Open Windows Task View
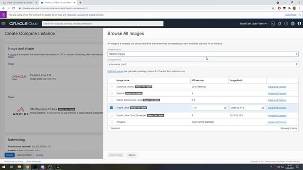 (11, 167)
